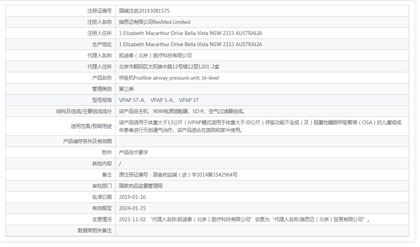This screenshot has height=247, width=420.
Task: Select the registration number 国械注进20193081575
Action: [x=147, y=11]
